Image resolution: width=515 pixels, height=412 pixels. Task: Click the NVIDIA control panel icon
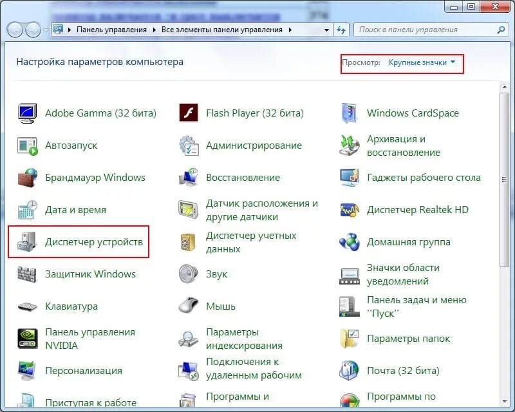pos(28,339)
